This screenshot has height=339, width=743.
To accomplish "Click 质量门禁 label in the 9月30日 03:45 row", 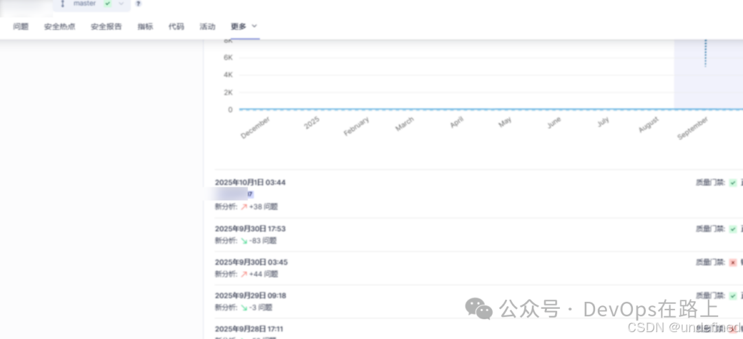I will [x=710, y=262].
